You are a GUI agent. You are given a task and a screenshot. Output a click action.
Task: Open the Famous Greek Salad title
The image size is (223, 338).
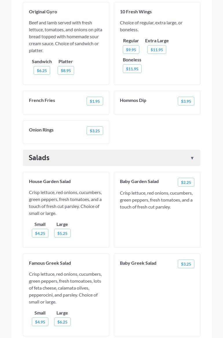click(50, 263)
